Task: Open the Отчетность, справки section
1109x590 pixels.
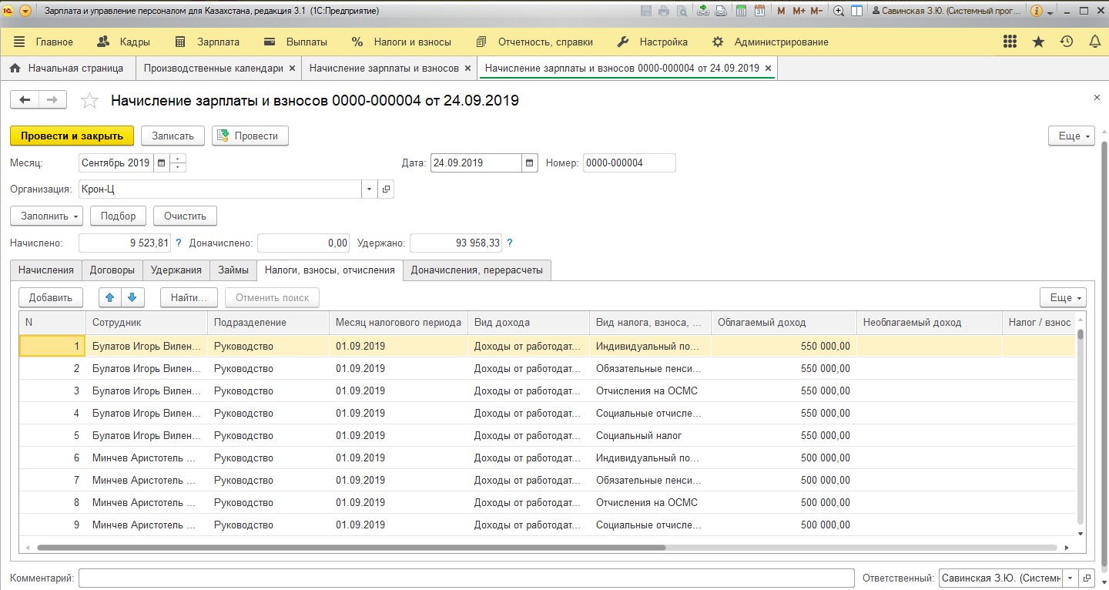Action: pos(534,42)
